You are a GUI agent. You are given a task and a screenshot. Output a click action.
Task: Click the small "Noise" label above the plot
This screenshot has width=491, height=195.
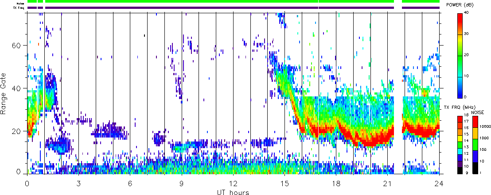coord(21,3)
